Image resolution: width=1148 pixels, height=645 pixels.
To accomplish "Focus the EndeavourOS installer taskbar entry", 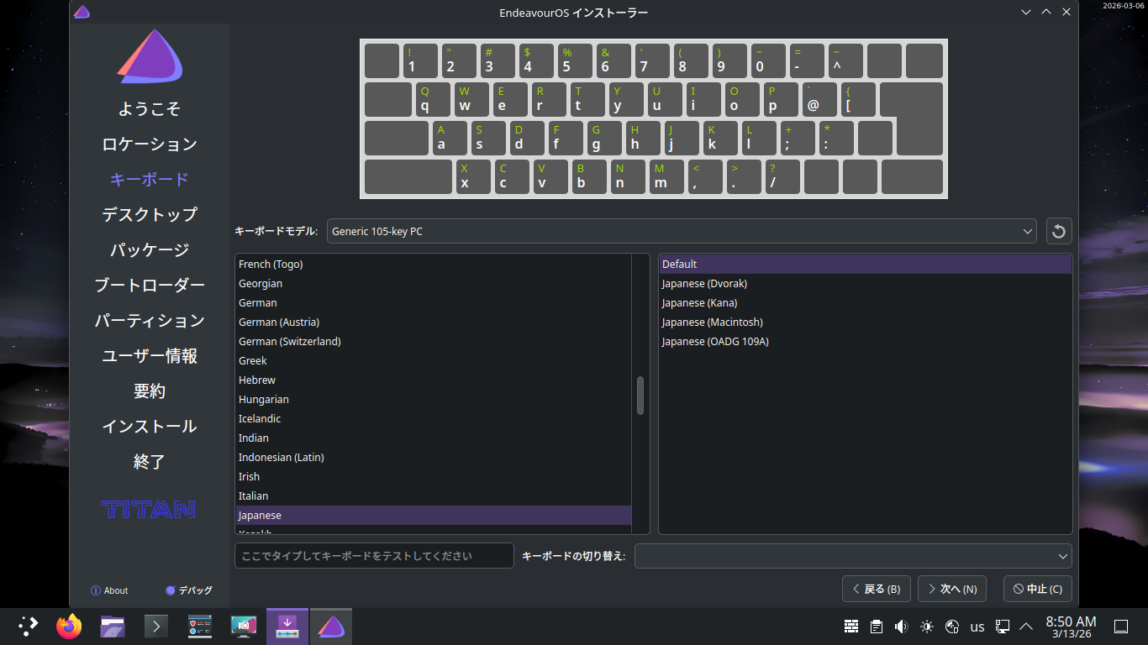I will point(331,627).
